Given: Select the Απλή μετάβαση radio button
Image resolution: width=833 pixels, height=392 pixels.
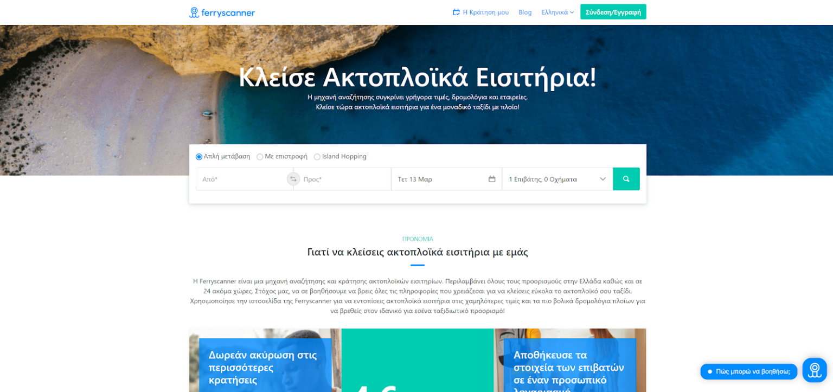Looking at the screenshot, I should (x=199, y=157).
